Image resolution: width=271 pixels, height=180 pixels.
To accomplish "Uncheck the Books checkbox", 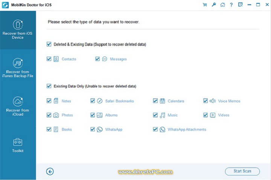I will (49, 129).
